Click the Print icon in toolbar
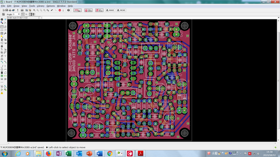The height and width of the screenshot is (157, 280). pyautogui.click(x=10, y=10)
